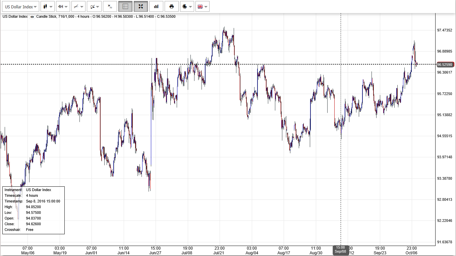Screen dimensions: 456x256
Task: Click the May/19 date axis label
Action: point(60,253)
